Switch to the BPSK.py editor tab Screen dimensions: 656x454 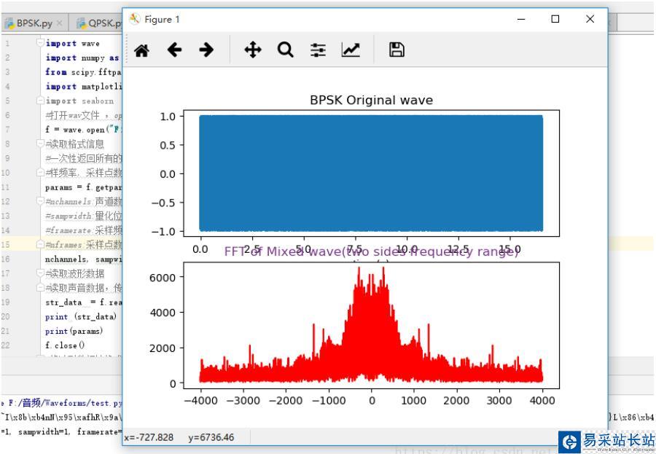tap(34, 23)
